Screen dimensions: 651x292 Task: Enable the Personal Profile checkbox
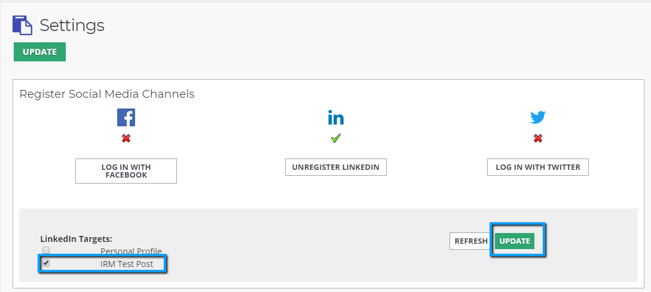(46, 251)
